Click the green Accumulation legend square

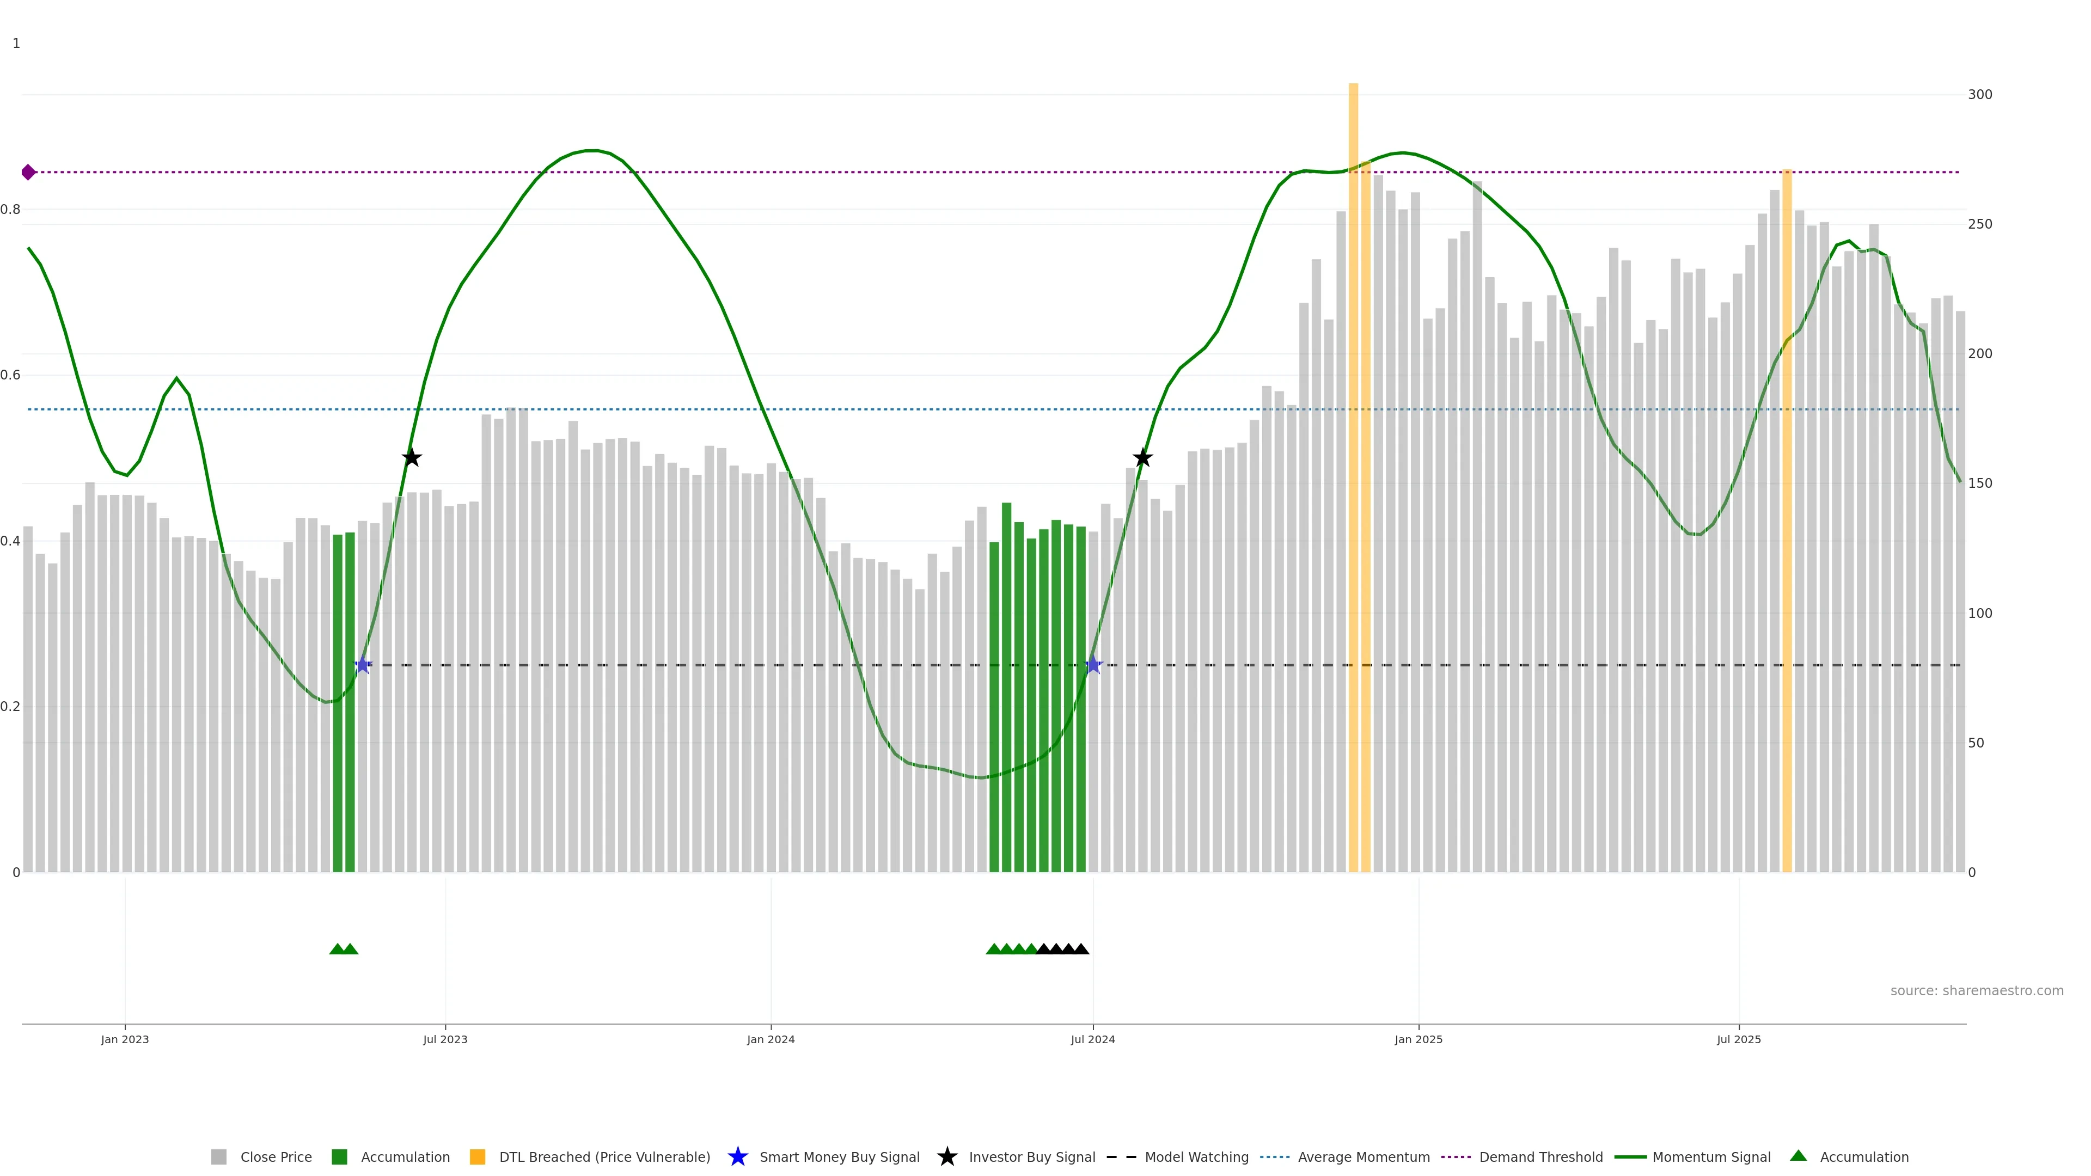point(339,1156)
